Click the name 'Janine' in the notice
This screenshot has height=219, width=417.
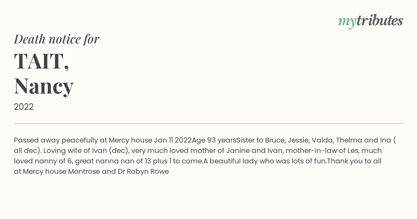coord(237,151)
